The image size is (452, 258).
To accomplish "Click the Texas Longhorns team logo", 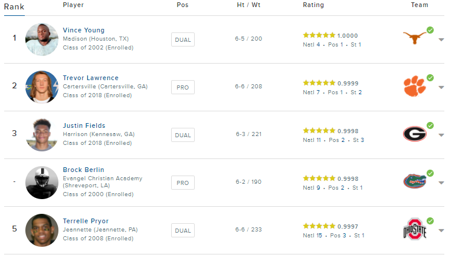I will pyautogui.click(x=414, y=38).
